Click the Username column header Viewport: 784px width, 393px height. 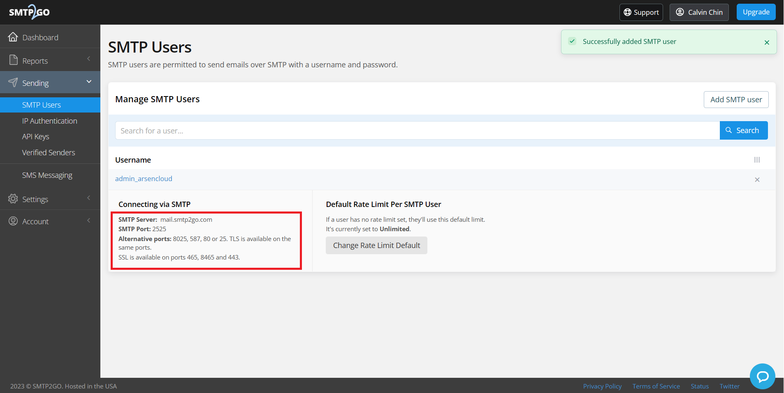coord(133,160)
